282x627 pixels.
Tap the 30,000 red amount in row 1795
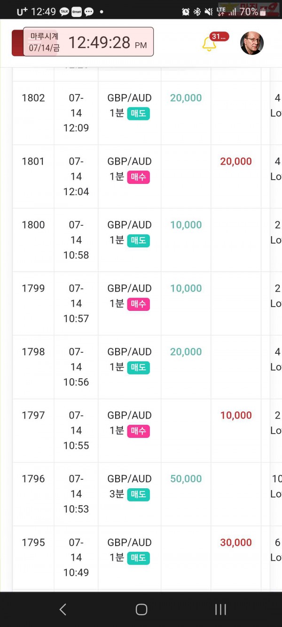[236, 542]
